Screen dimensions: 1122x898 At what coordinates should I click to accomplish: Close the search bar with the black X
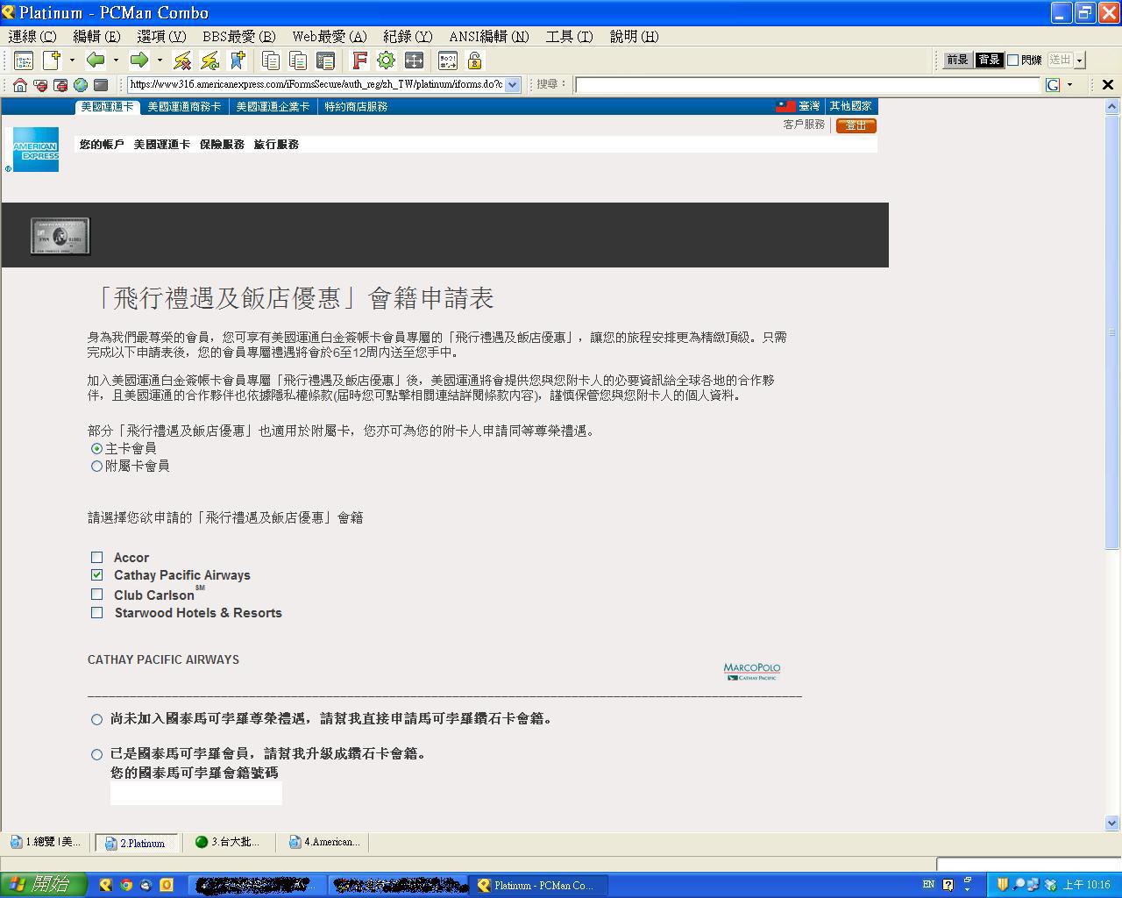tap(1107, 85)
